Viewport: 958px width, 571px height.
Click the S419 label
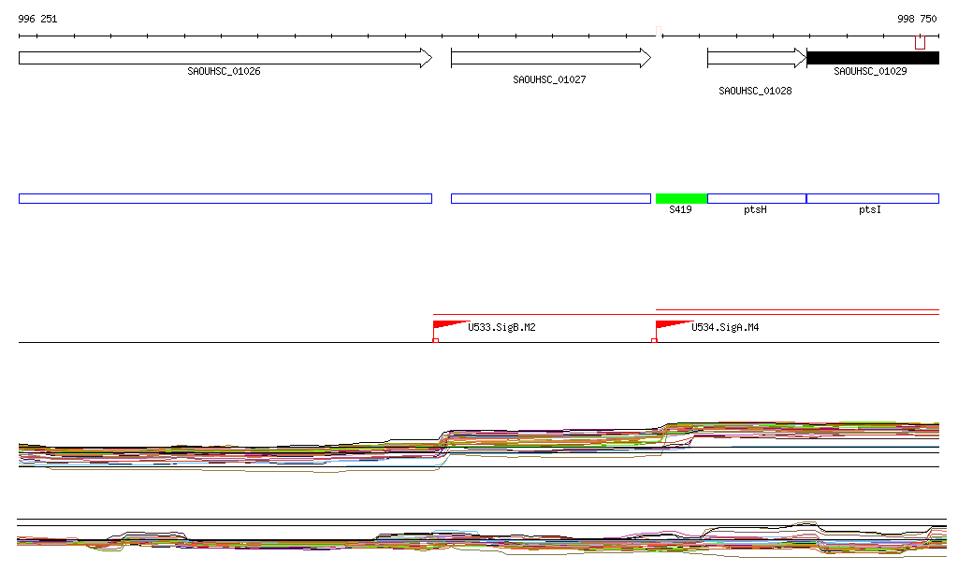tap(680, 210)
